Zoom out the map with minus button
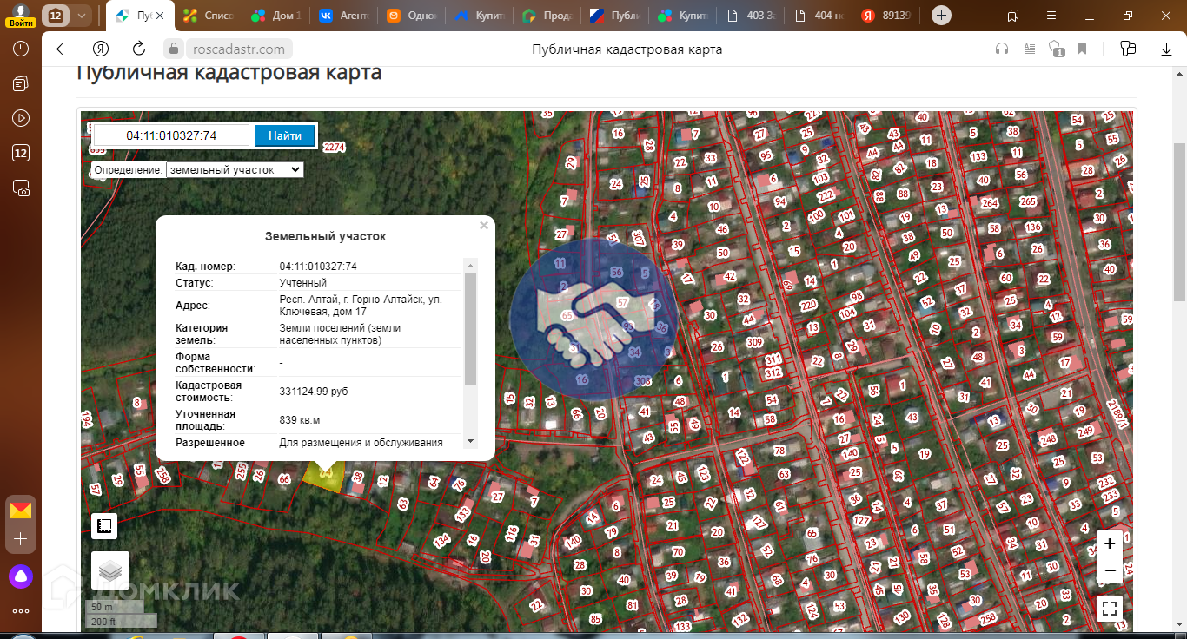The width and height of the screenshot is (1187, 639). [1110, 570]
